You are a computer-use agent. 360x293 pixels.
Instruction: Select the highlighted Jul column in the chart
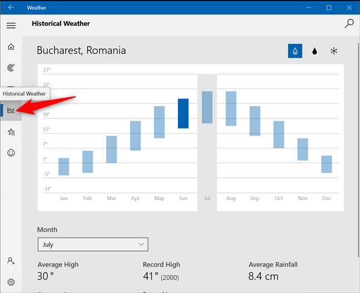pos(207,107)
